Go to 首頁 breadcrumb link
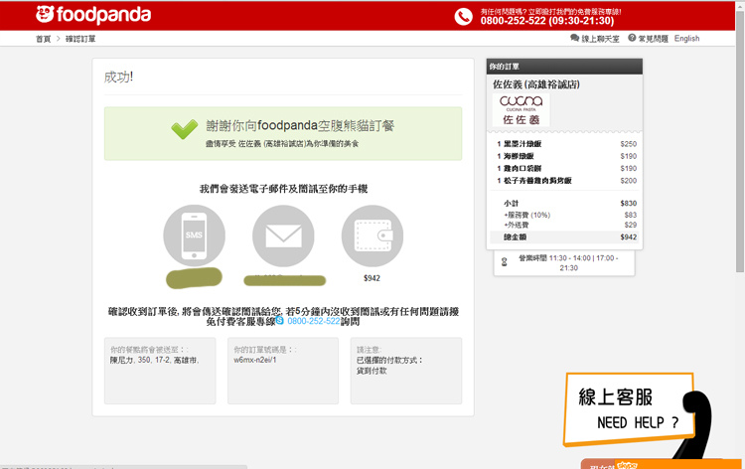The image size is (745, 469). [x=43, y=39]
